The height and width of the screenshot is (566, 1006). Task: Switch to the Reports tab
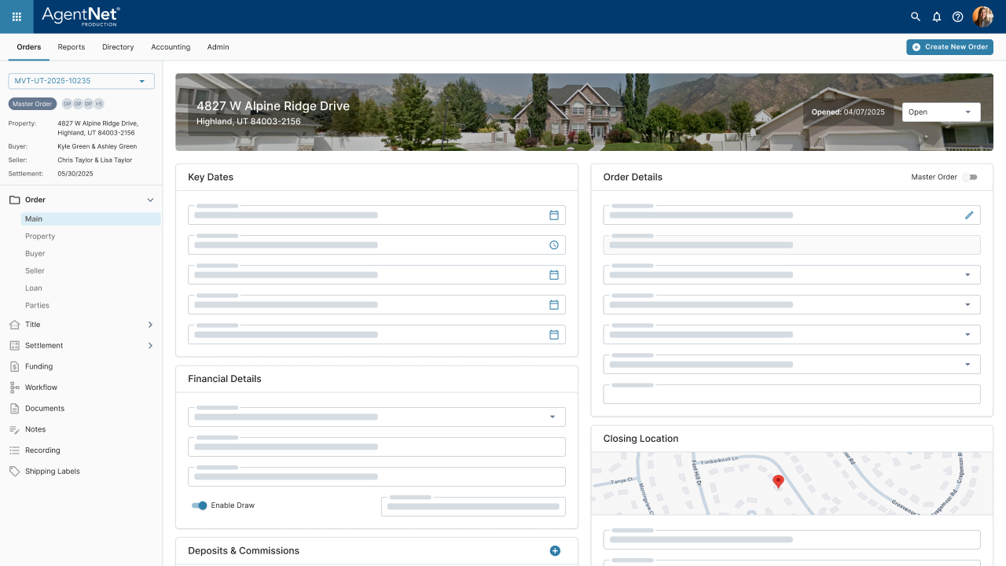(72, 47)
